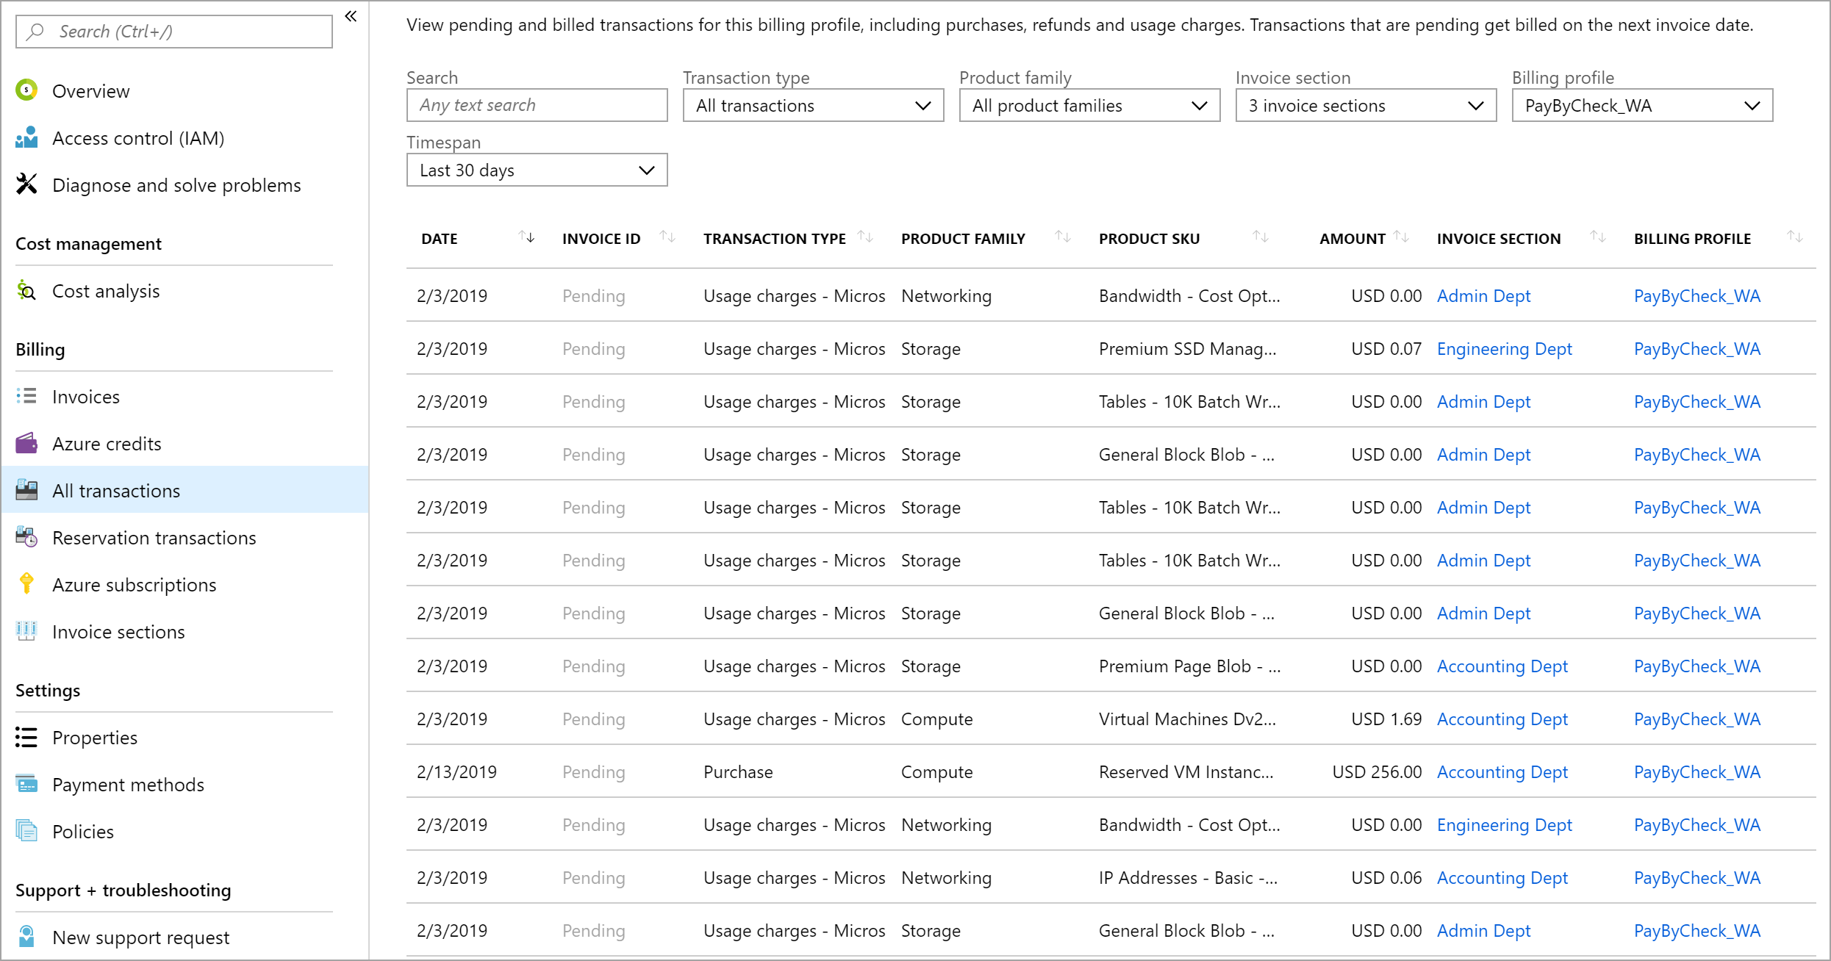Click the Accounting Dept link in transactions
Image resolution: width=1831 pixels, height=961 pixels.
click(x=1503, y=666)
